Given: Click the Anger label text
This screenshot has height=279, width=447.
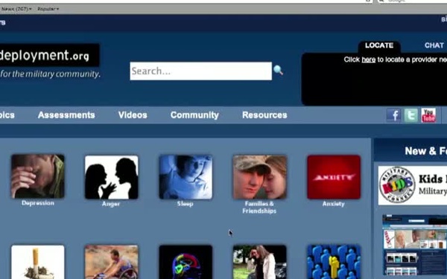Looking at the screenshot, I should 111,204.
